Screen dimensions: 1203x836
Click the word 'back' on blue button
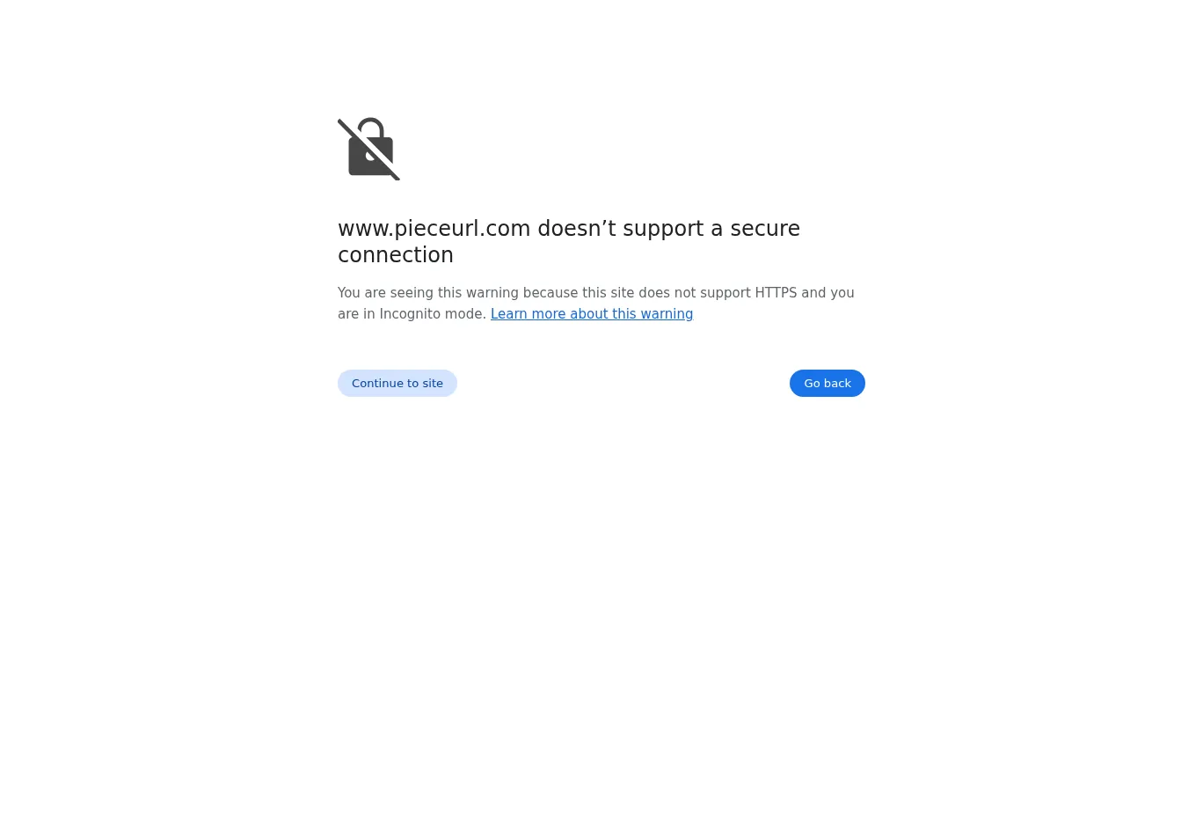coord(838,383)
